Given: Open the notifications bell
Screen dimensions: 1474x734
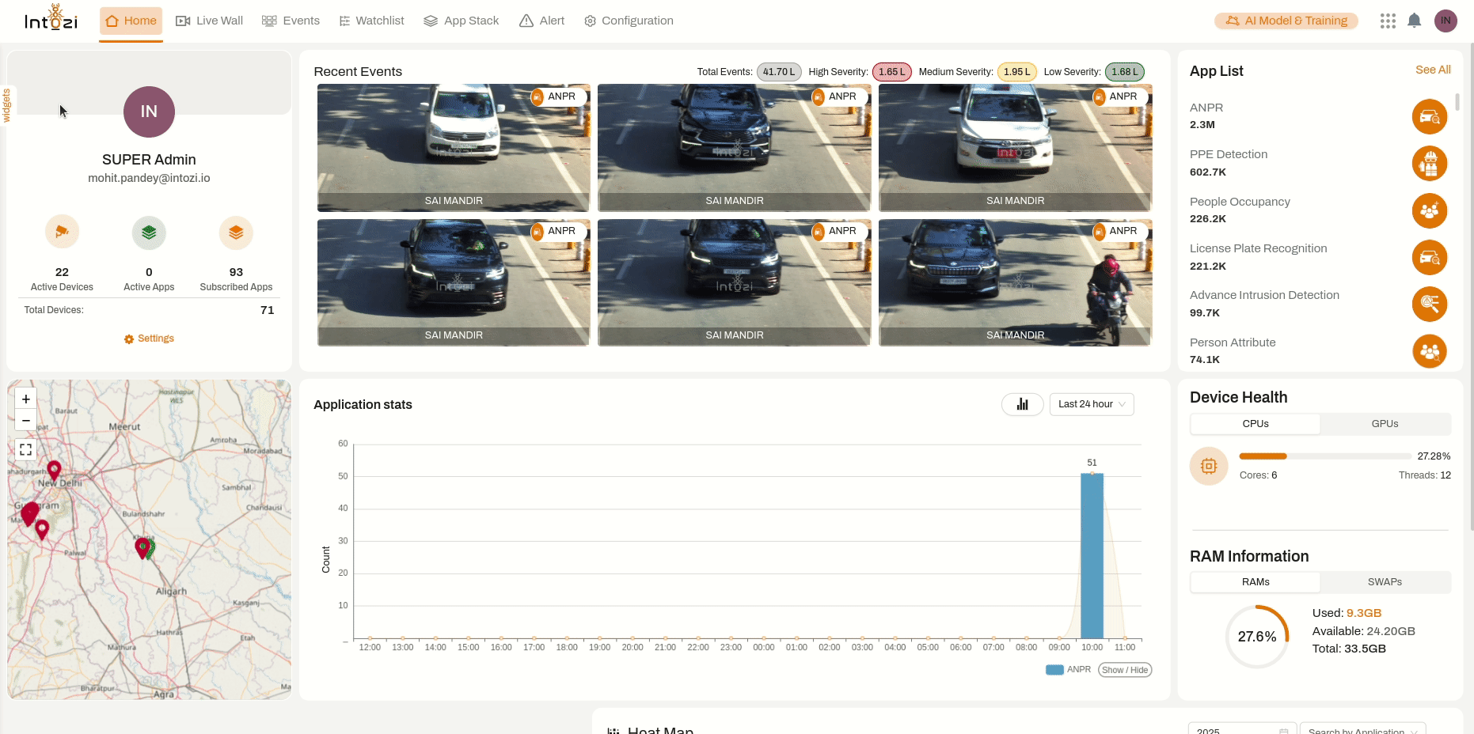Looking at the screenshot, I should [1415, 21].
